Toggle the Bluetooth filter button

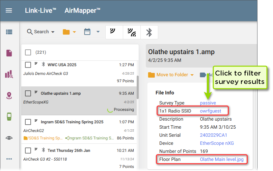[149, 32]
